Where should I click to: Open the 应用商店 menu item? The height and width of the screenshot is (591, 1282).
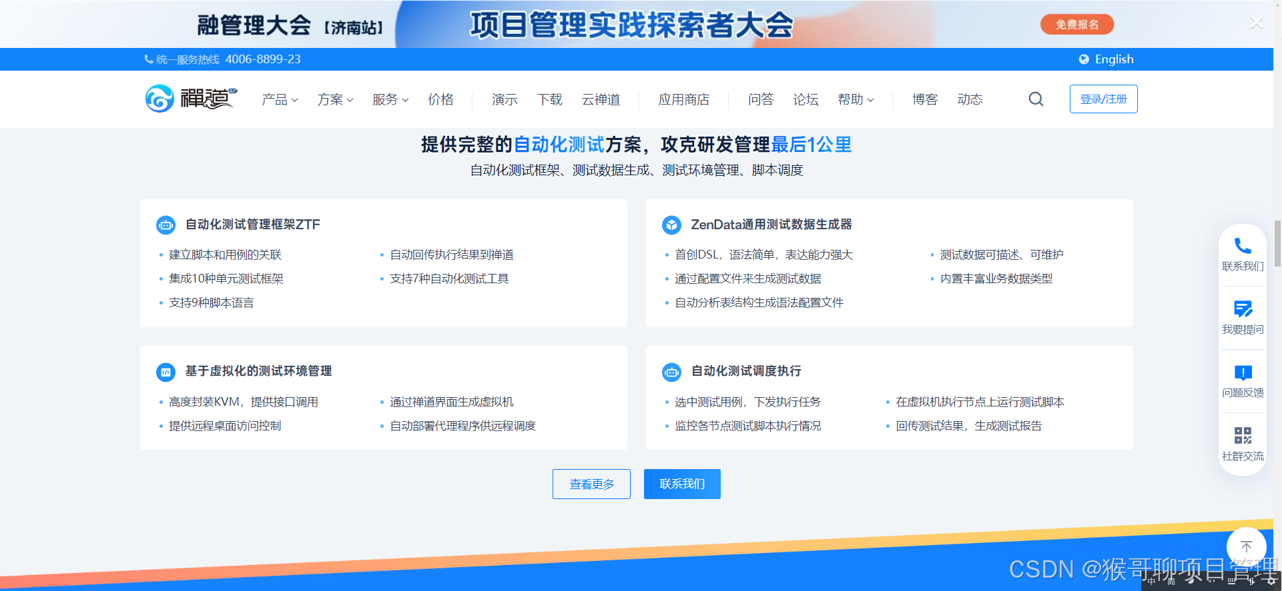tap(684, 99)
